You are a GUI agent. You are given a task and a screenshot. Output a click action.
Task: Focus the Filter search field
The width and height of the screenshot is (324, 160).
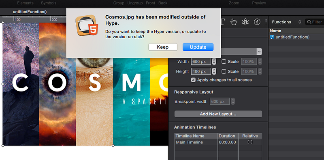(315, 22)
